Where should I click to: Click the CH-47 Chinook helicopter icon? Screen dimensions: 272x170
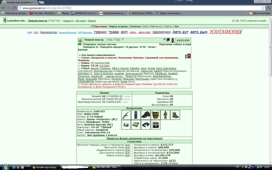pos(126,125)
